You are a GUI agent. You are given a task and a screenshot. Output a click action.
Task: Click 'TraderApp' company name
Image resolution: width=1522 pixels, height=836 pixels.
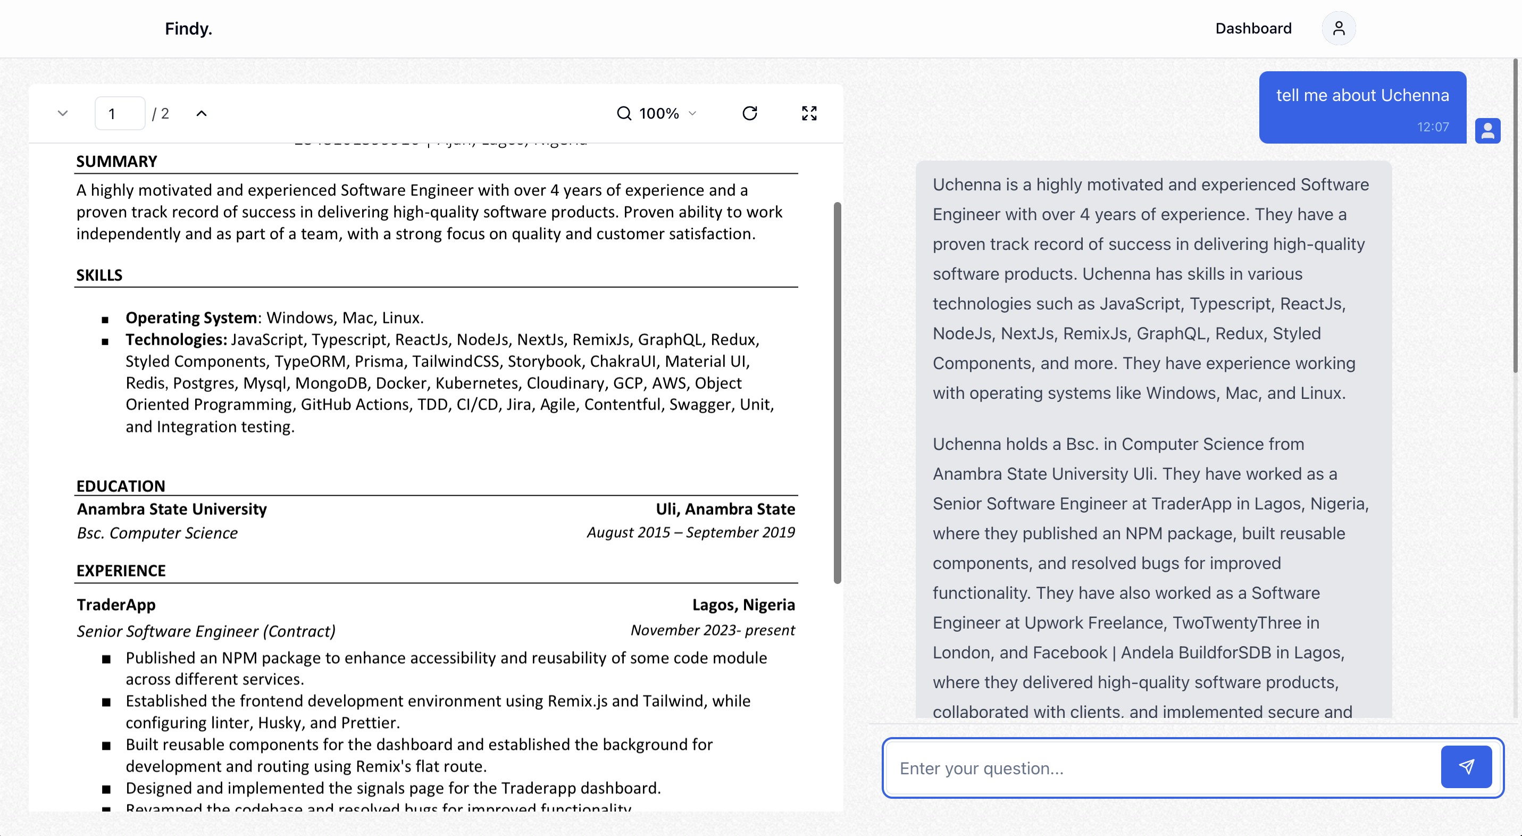coord(116,605)
